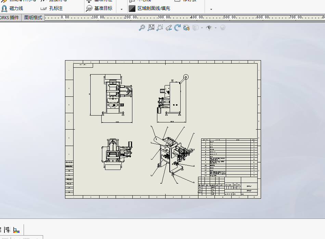Click Zoom to Area icon with expanding box

(x=151, y=28)
